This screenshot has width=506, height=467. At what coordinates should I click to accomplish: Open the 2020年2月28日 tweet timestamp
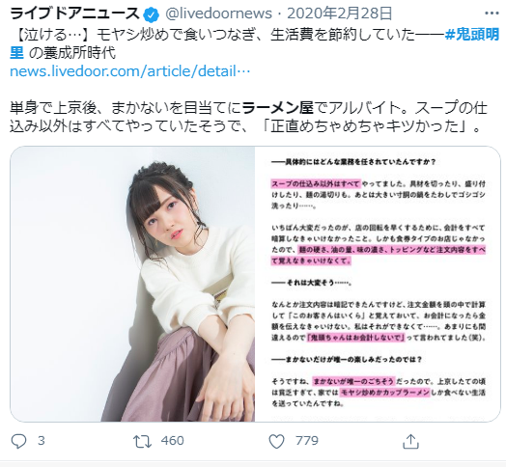(340, 14)
